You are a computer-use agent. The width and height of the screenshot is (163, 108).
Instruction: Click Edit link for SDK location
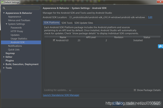tap(150, 17)
